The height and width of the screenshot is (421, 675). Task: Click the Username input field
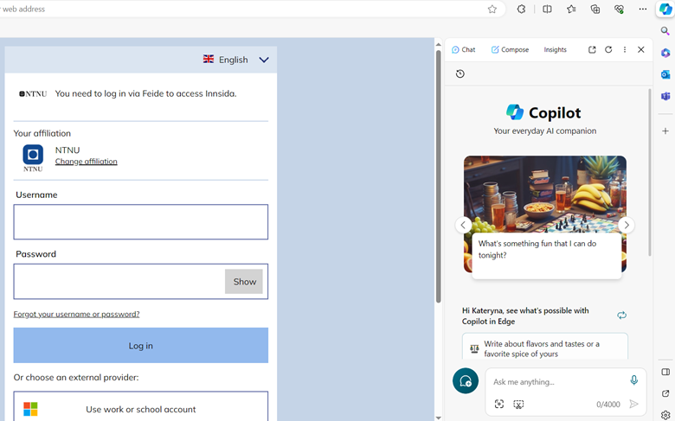(x=141, y=222)
